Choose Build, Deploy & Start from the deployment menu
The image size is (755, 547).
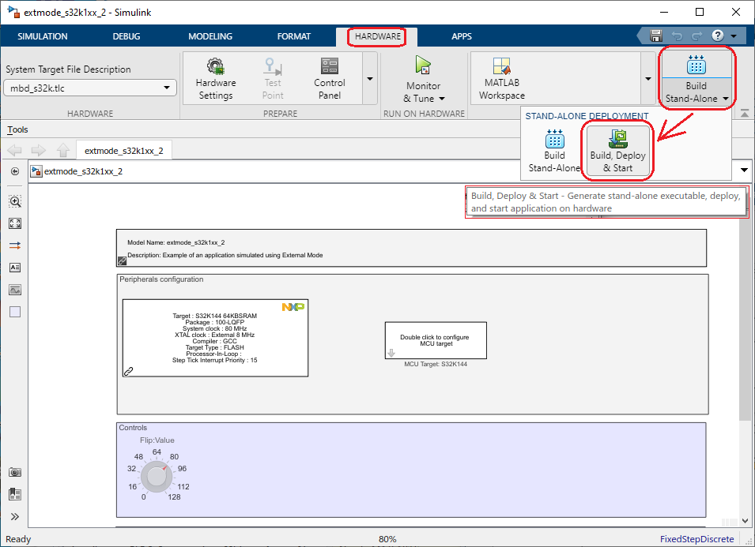[617, 150]
